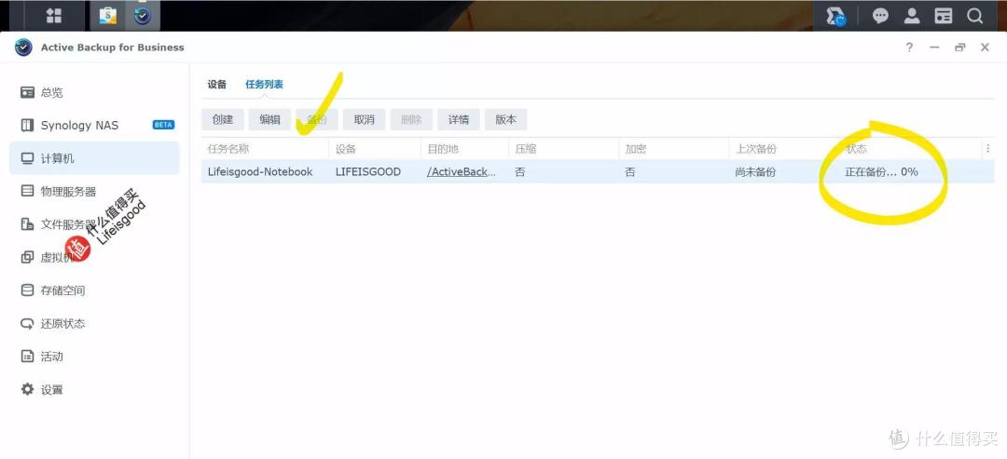
Task: Click the 目的地 column header
Action: point(464,149)
